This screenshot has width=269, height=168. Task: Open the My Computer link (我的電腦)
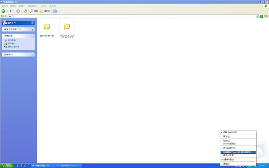pyautogui.click(x=11, y=40)
